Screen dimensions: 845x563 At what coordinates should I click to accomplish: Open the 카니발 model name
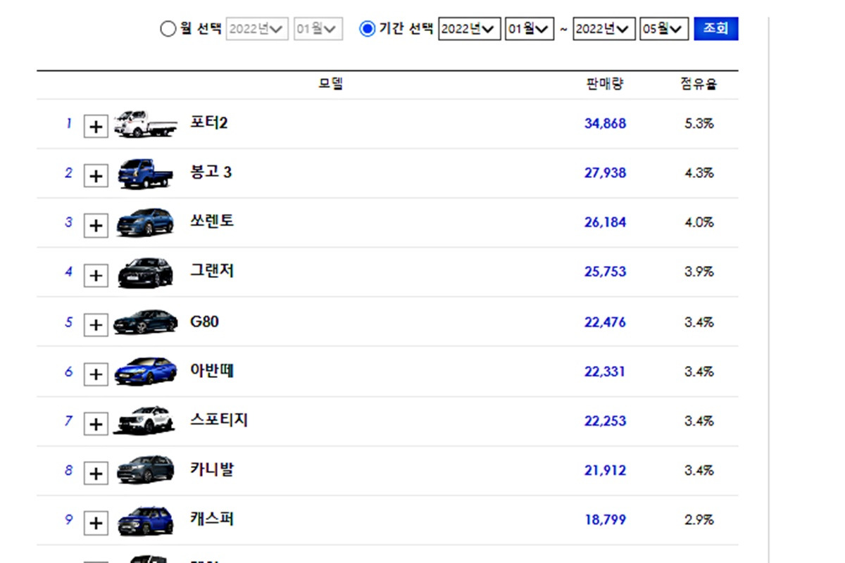click(212, 470)
